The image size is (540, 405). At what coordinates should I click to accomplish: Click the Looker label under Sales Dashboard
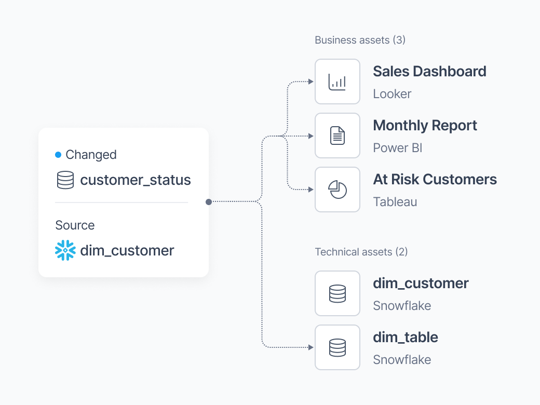(392, 94)
